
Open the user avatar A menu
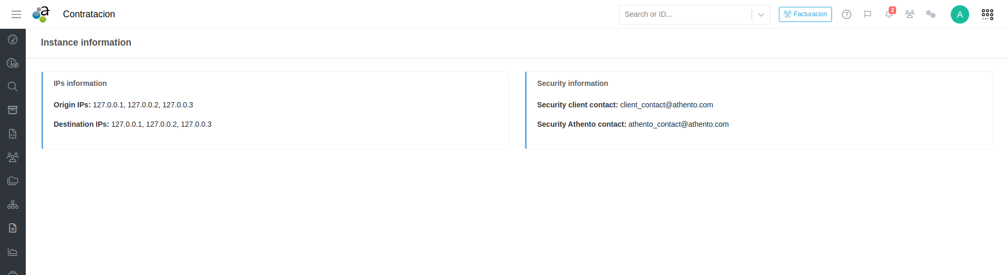coord(960,14)
